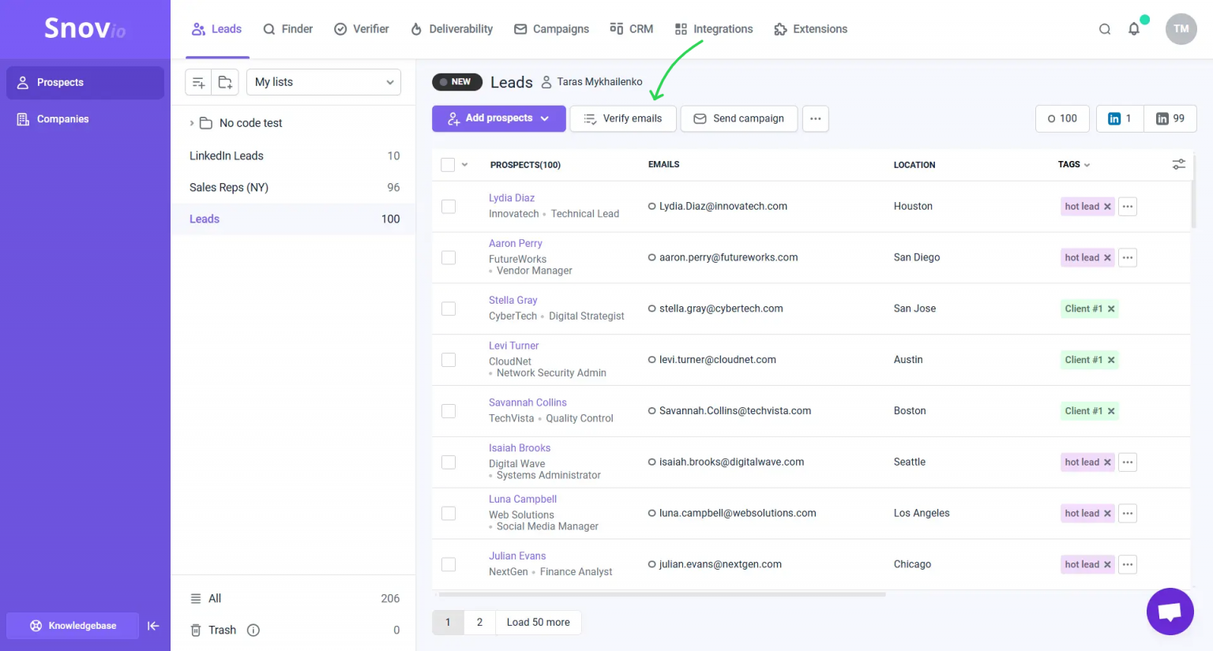
Task: Select the Stella Gray checkbox
Action: (x=449, y=309)
